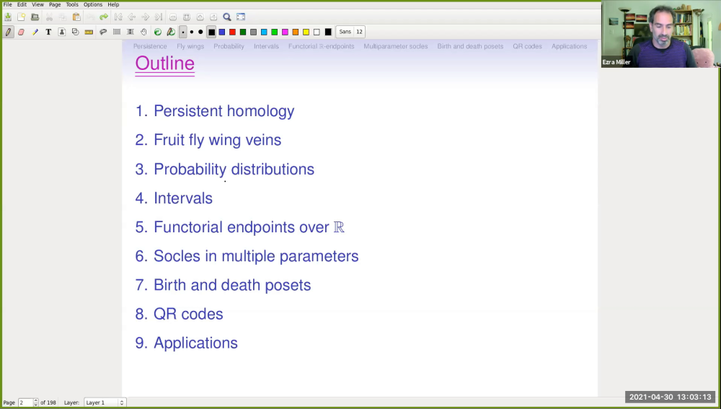Decrease page number with down arrow
Image resolution: width=721 pixels, height=409 pixels.
[x=36, y=405]
